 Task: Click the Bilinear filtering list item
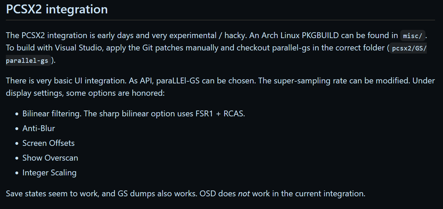134,114
